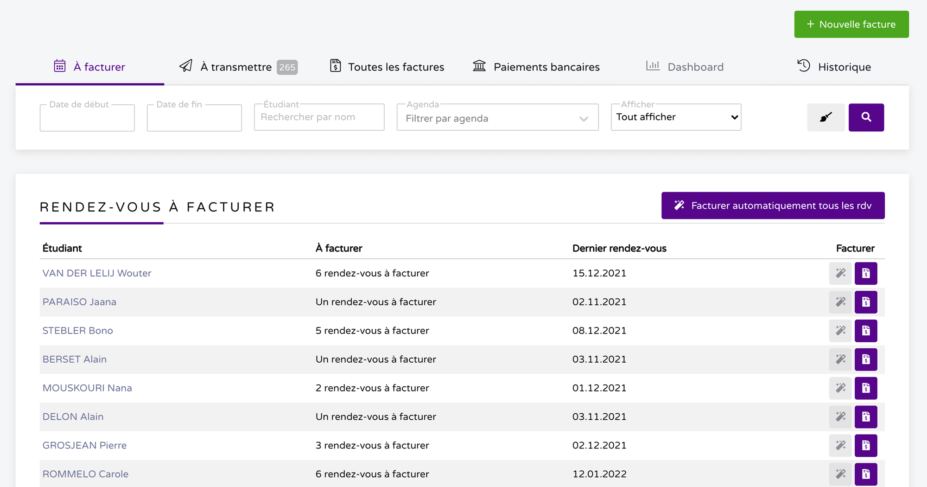The height and width of the screenshot is (487, 927).
Task: Click the Nouvelle facture button
Action: 851,24
